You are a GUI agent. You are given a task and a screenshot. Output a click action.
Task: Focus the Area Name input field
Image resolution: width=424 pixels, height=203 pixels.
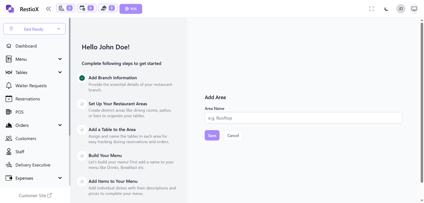pos(303,118)
